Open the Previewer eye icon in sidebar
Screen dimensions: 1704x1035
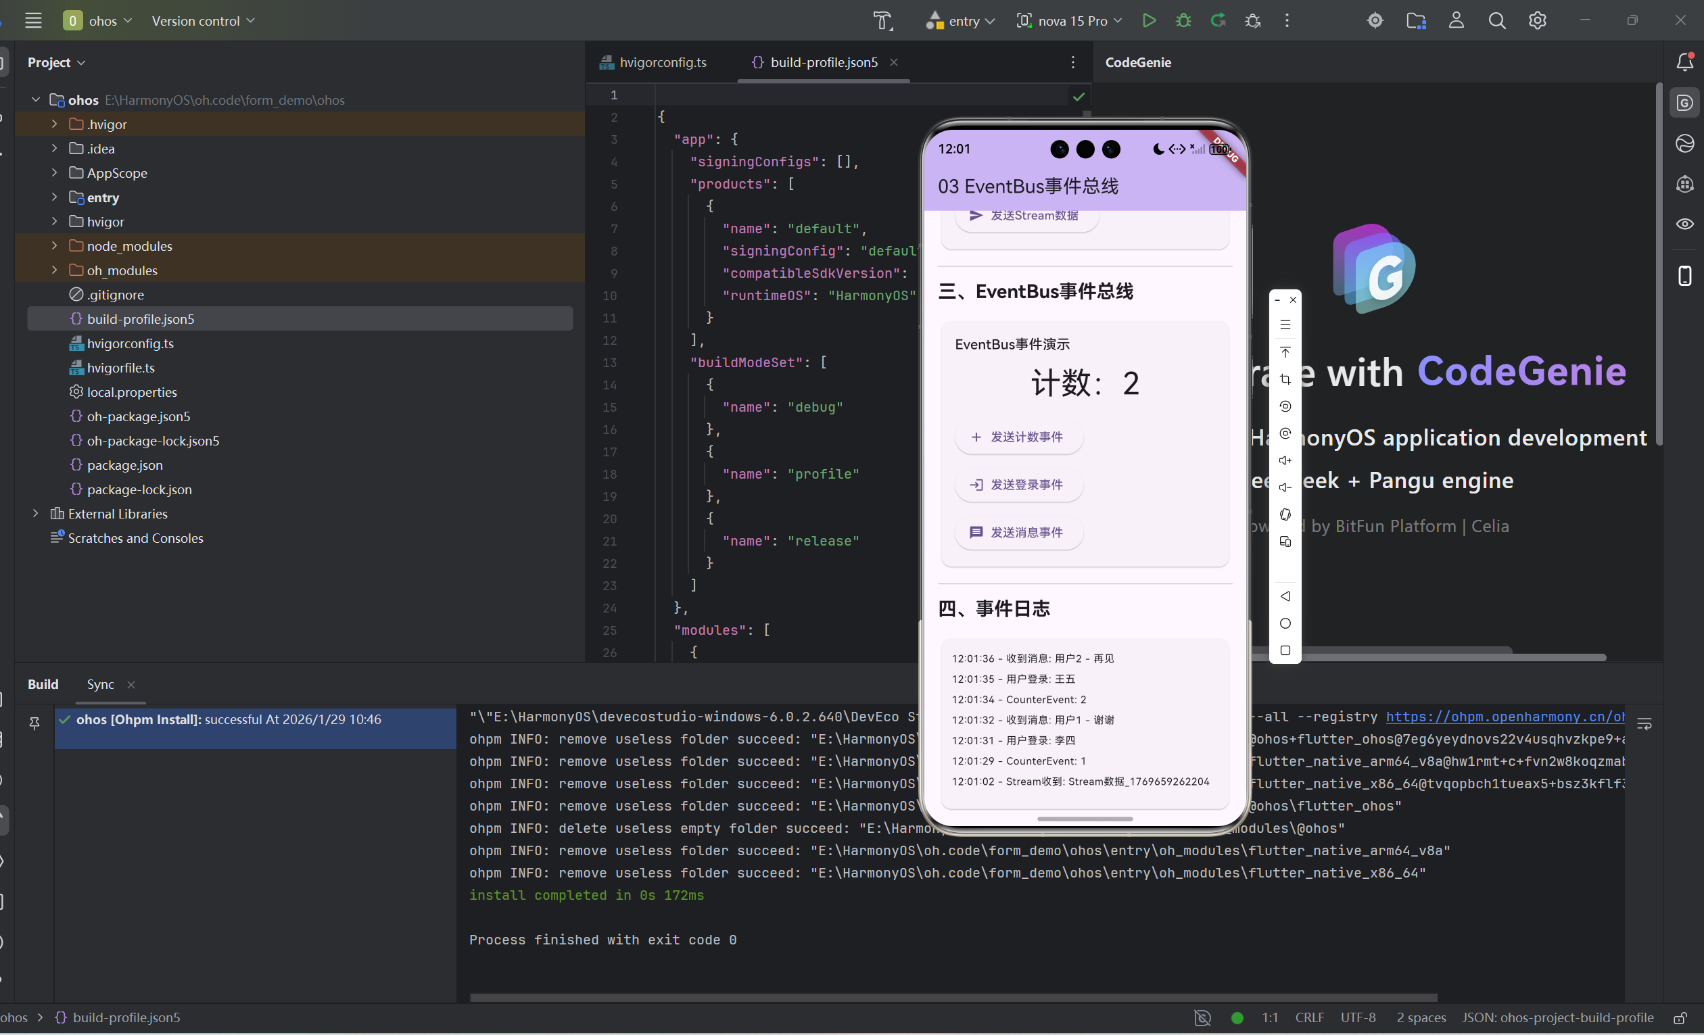[1684, 224]
